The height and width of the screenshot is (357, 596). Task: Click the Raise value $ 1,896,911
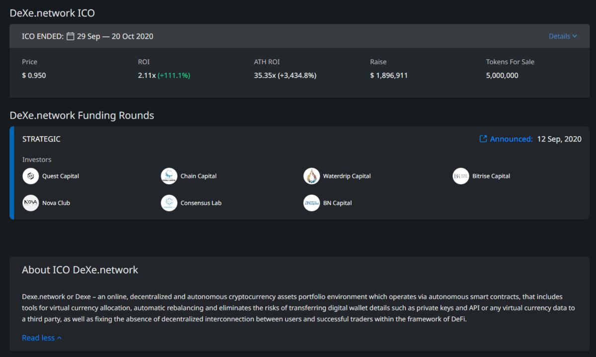(x=389, y=75)
